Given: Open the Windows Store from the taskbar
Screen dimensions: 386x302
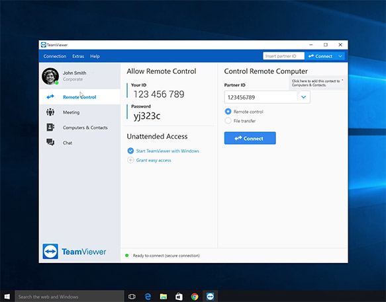Looking at the screenshot, I should click(x=179, y=297).
